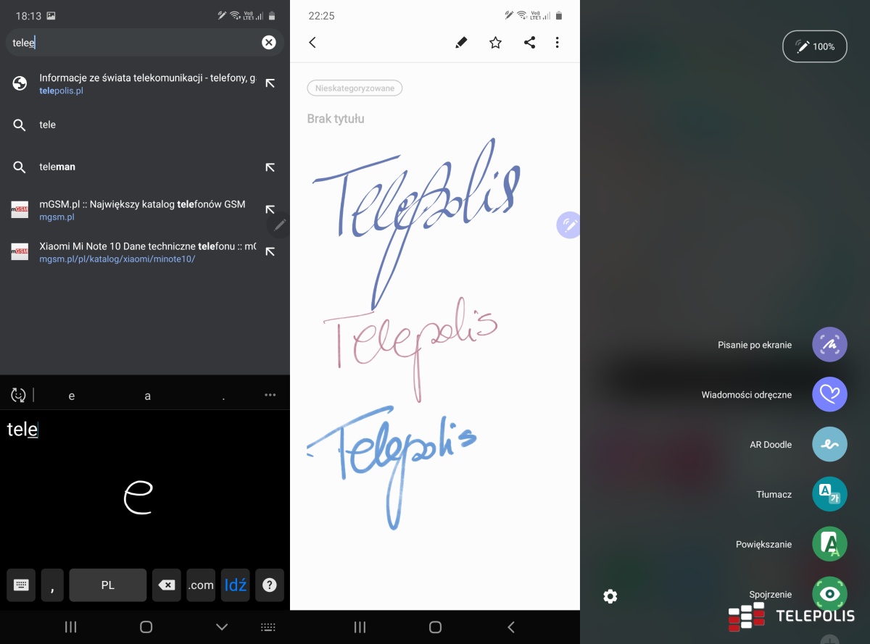Clear the address bar text
This screenshot has height=644, width=870.
point(269,43)
